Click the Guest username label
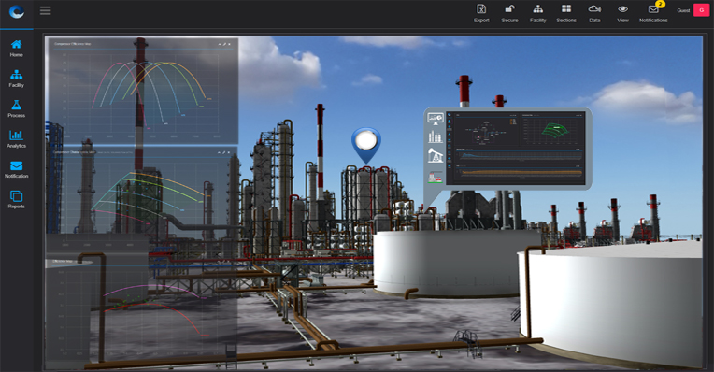Screen dimensions: 714x372 (x=683, y=10)
